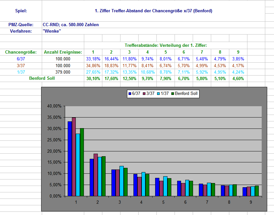Click the cyan 1/37 bar for digit 3

click(x=122, y=181)
